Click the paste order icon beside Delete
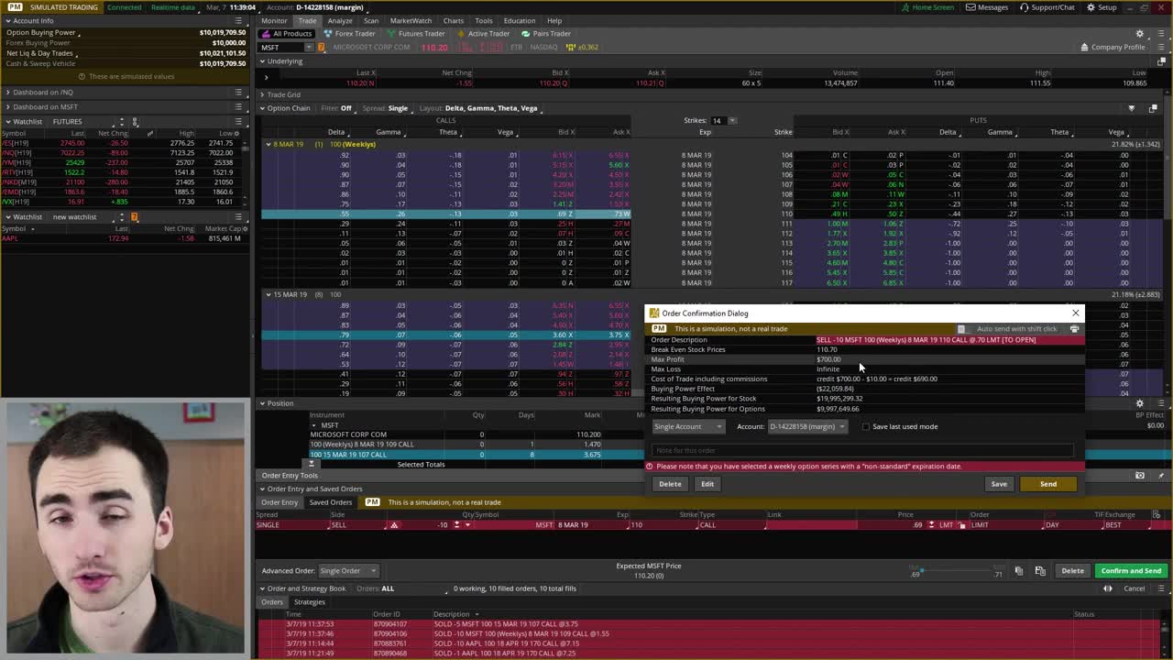 [x=1040, y=571]
